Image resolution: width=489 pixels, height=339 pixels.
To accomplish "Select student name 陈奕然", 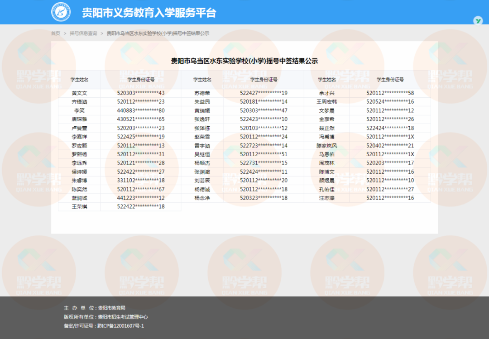I will [79, 189].
